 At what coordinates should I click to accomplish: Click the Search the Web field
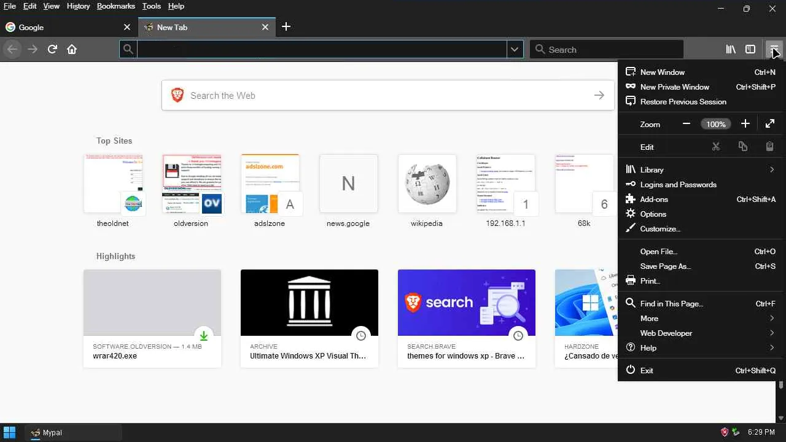(388, 95)
